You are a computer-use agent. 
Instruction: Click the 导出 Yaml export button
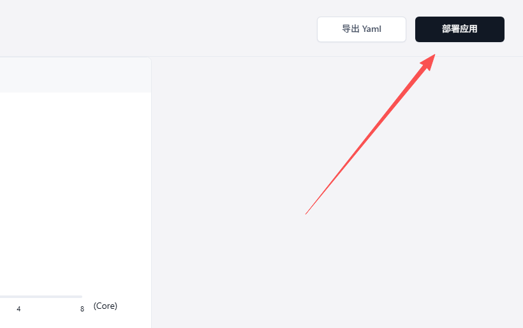click(362, 29)
